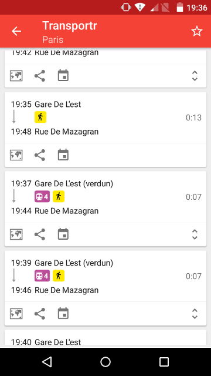Tap the back arrow in Transportr header
This screenshot has width=211, height=376.
click(x=16, y=31)
